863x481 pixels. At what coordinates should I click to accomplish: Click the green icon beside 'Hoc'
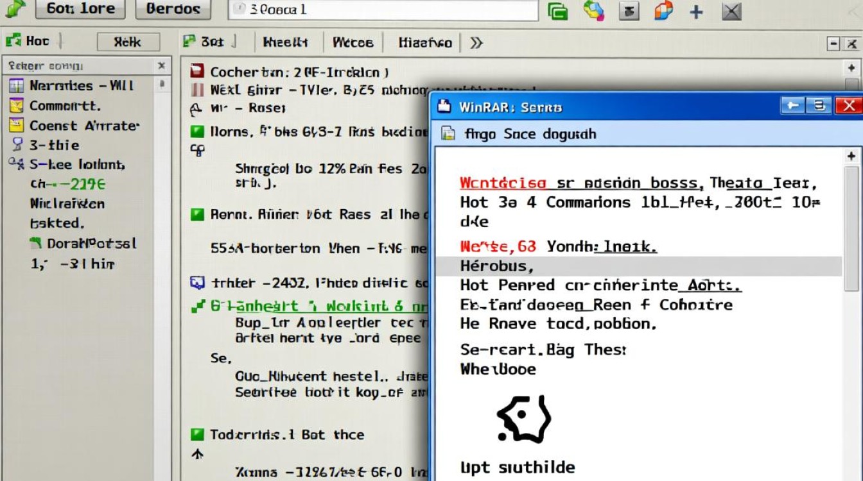pos(13,41)
